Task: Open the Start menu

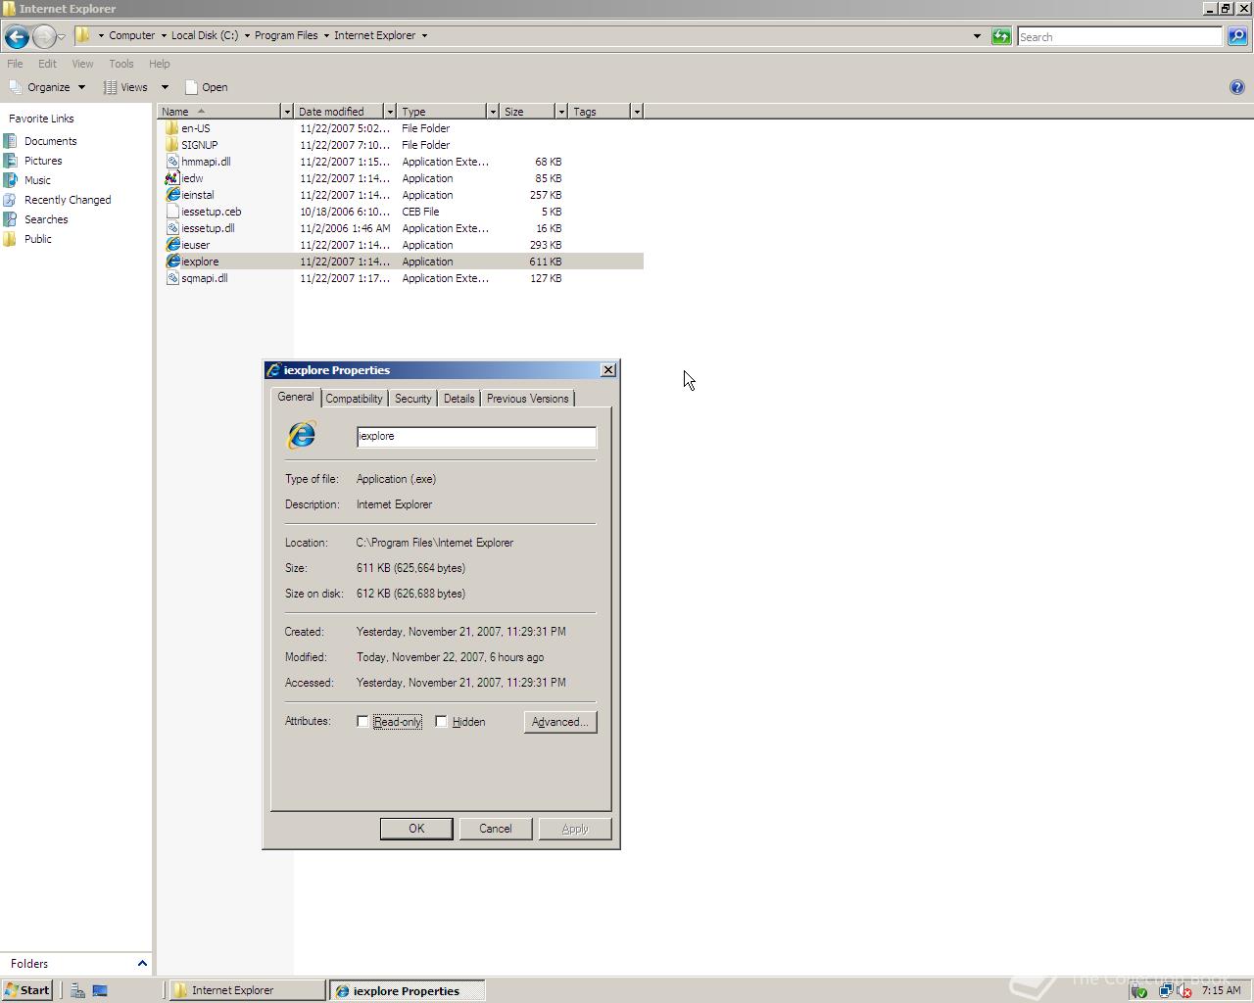Action: pos(27,990)
